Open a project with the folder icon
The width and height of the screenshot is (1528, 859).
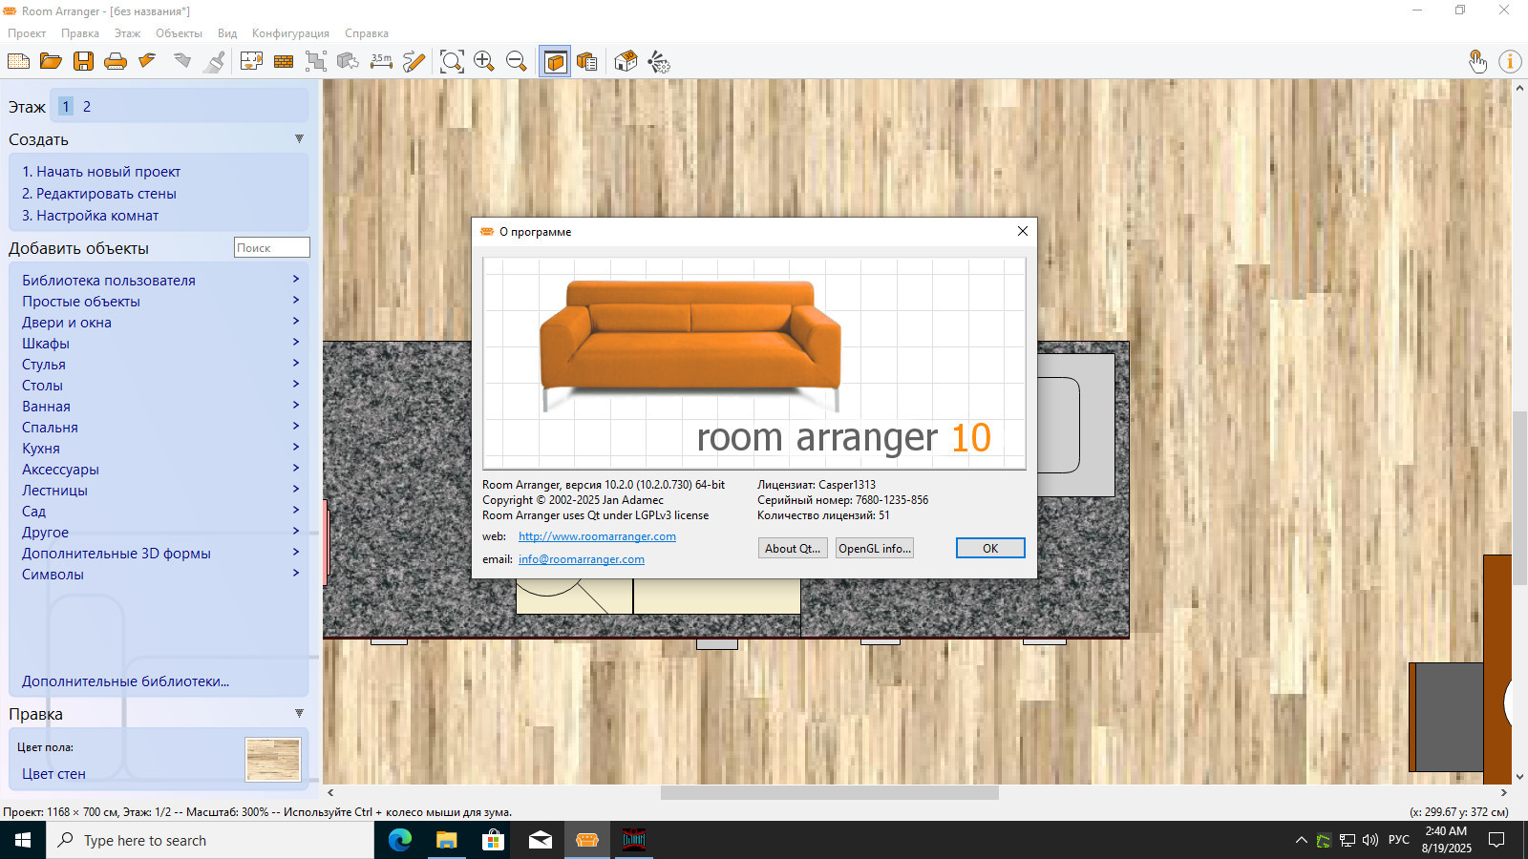click(51, 61)
